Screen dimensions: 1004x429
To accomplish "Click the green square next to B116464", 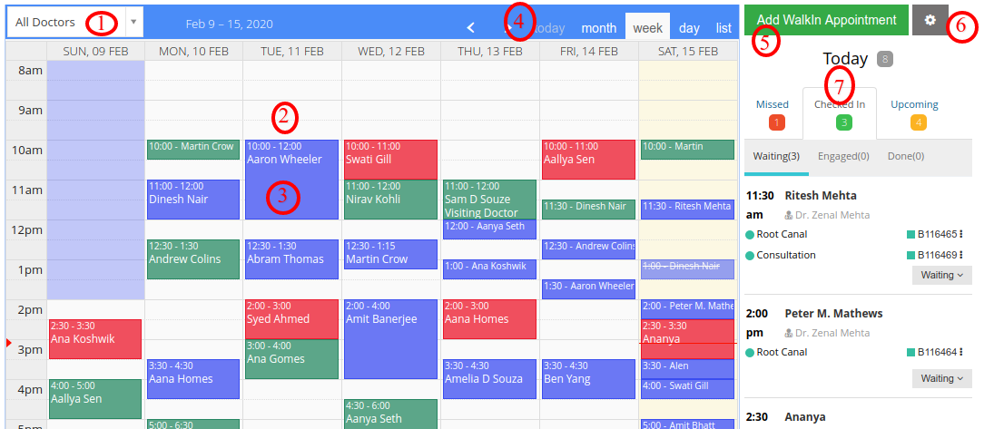I will tap(910, 352).
